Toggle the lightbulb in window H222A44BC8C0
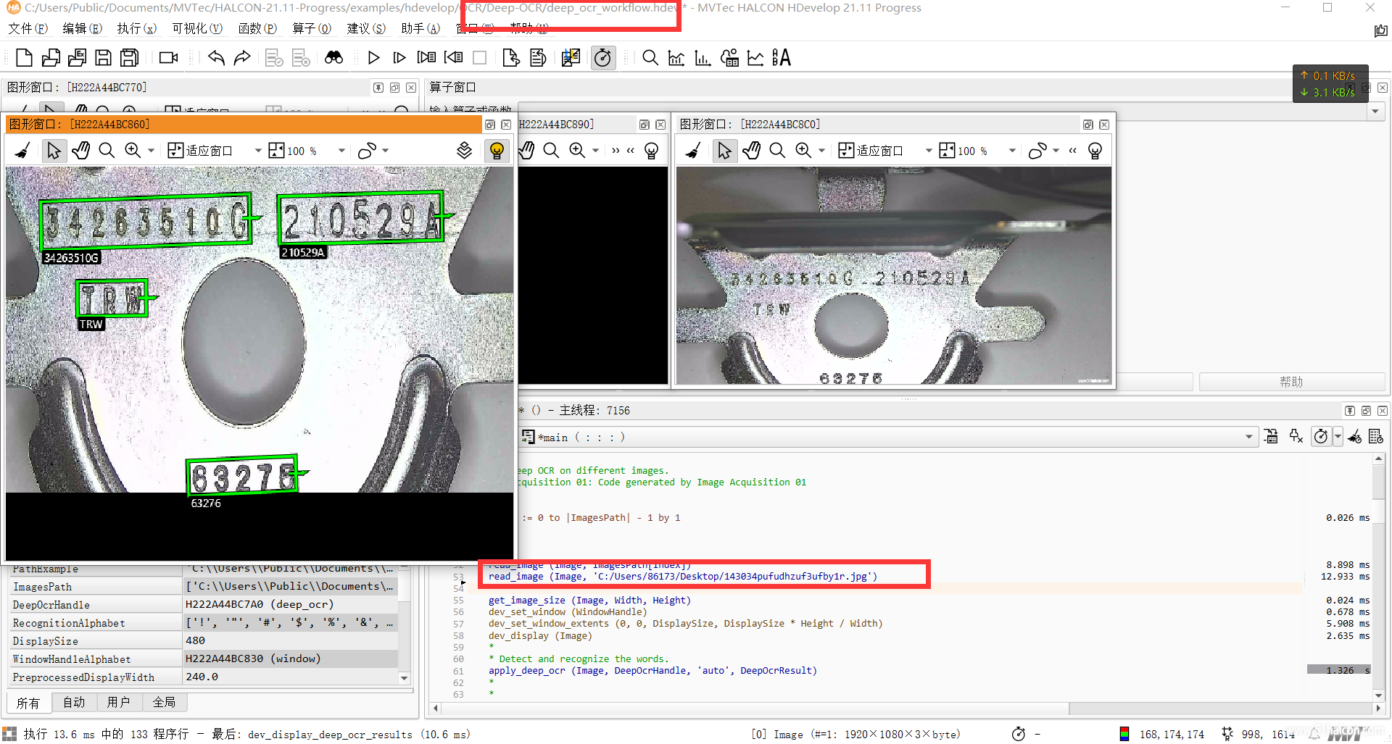The width and height of the screenshot is (1392, 744). click(x=1095, y=151)
